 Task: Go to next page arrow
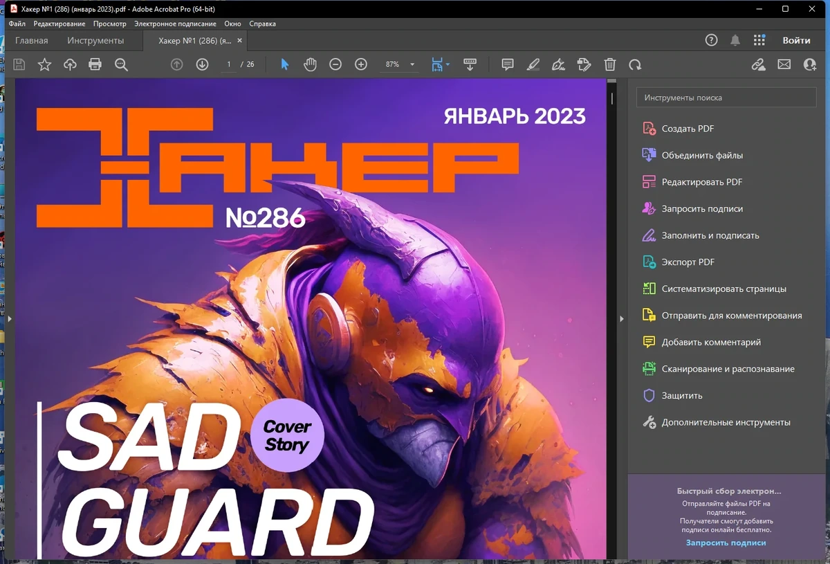tap(202, 64)
